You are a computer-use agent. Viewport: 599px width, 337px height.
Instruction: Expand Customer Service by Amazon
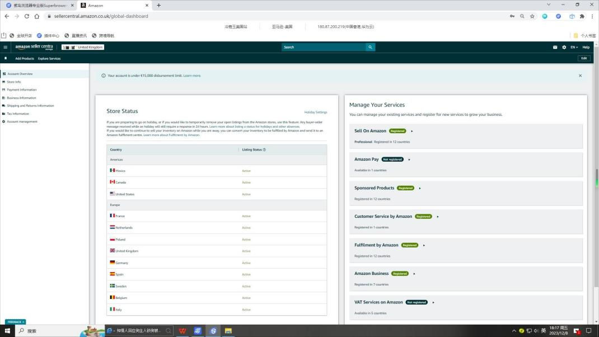[438, 217]
